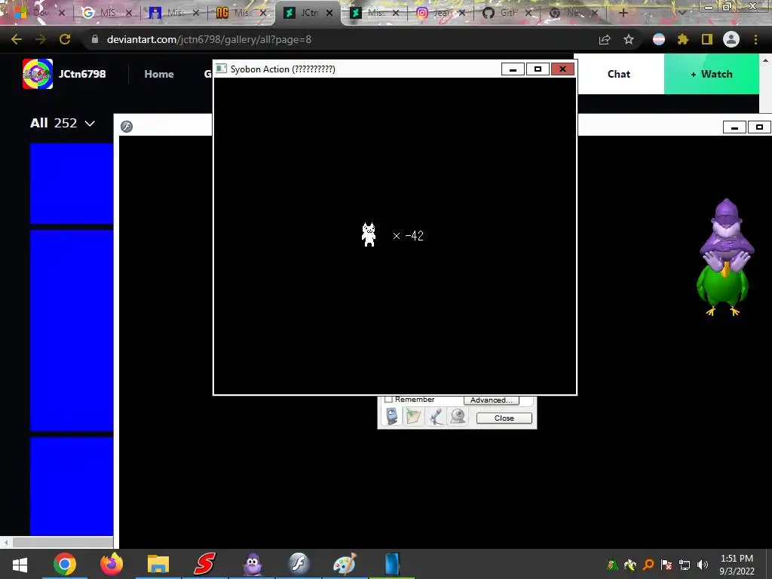Tick the Remember checkbox in Flash settings
This screenshot has height=579, width=772.
tap(388, 400)
